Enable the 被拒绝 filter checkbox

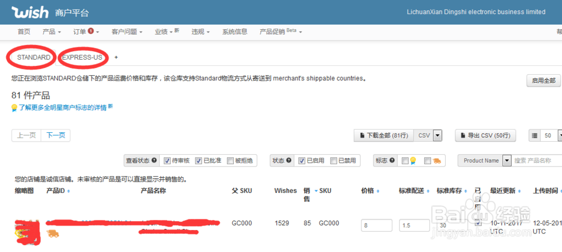pos(230,160)
